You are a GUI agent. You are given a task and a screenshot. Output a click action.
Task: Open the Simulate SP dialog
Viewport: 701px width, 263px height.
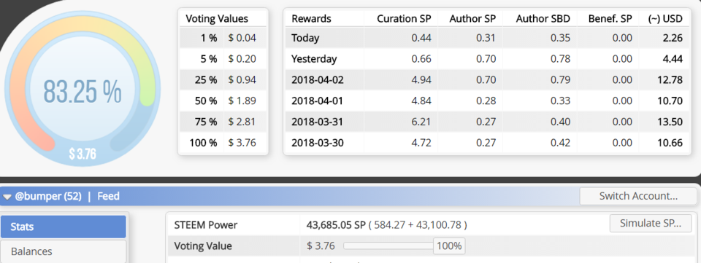651,224
